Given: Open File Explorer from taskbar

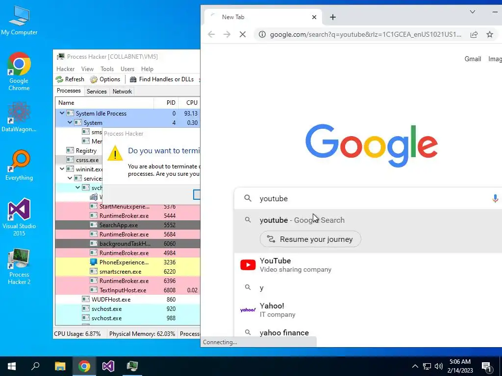Looking at the screenshot, I should click(x=60, y=366).
